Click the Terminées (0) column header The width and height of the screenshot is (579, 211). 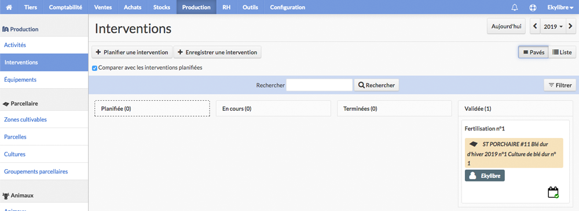coord(394,108)
